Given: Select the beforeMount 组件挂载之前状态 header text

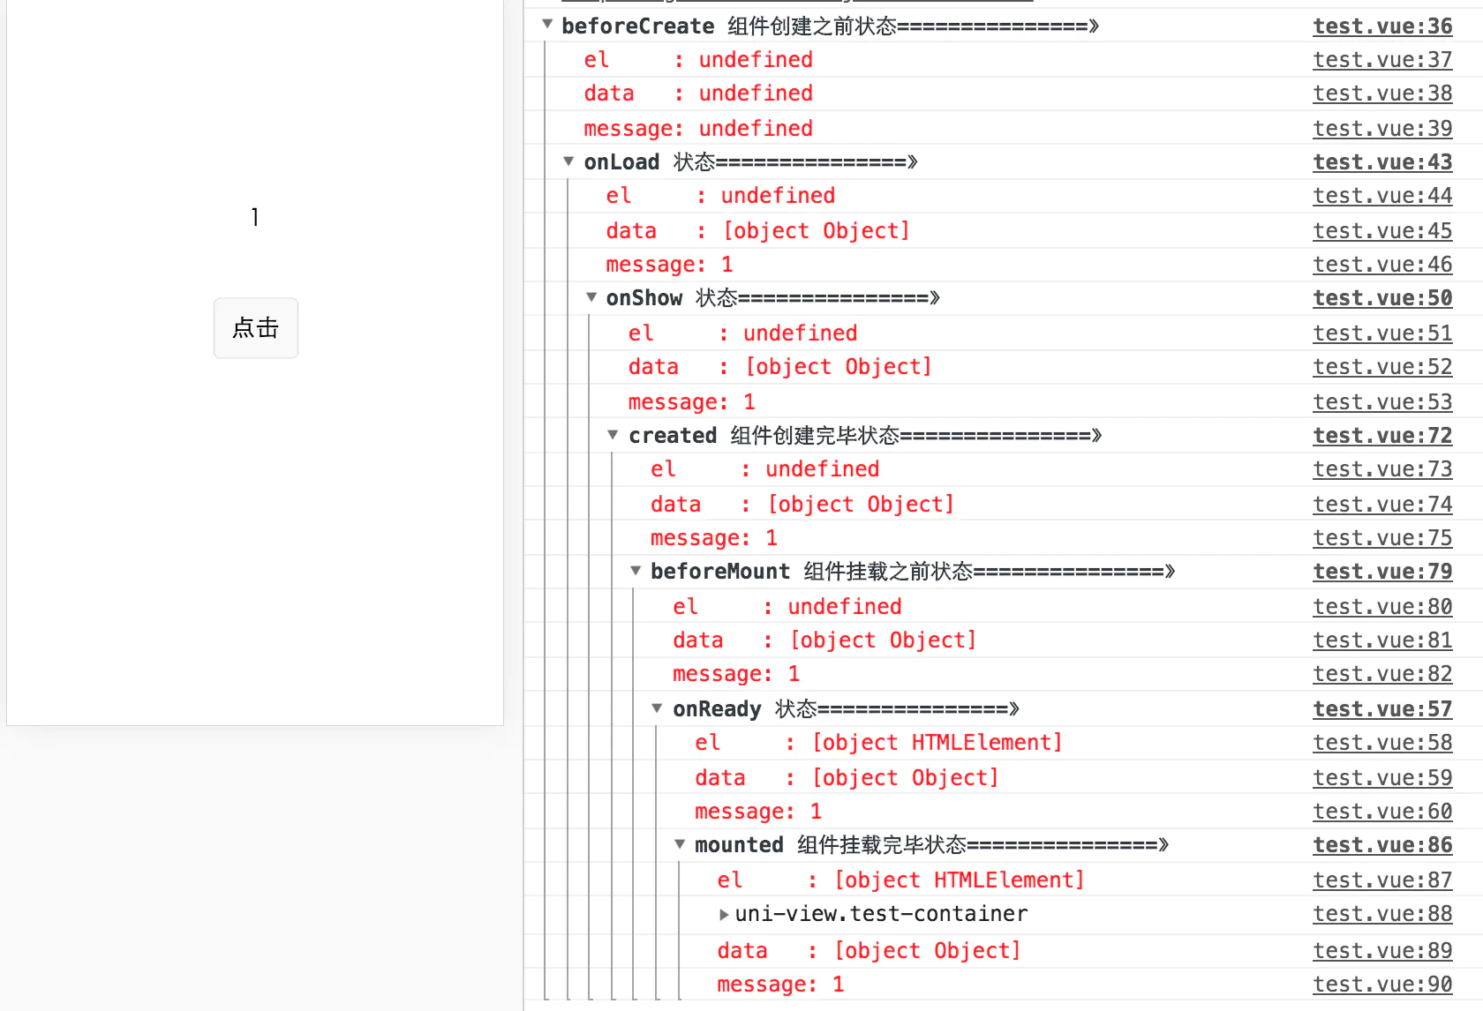Looking at the screenshot, I should tap(913, 572).
